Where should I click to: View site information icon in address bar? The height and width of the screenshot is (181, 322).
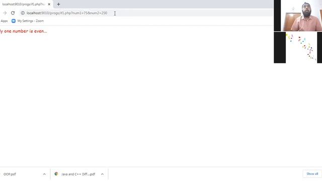point(23,13)
